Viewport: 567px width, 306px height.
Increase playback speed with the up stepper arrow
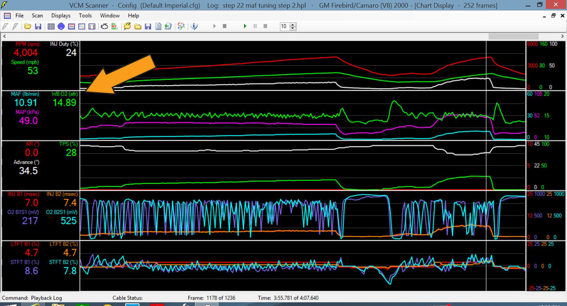pos(292,24)
